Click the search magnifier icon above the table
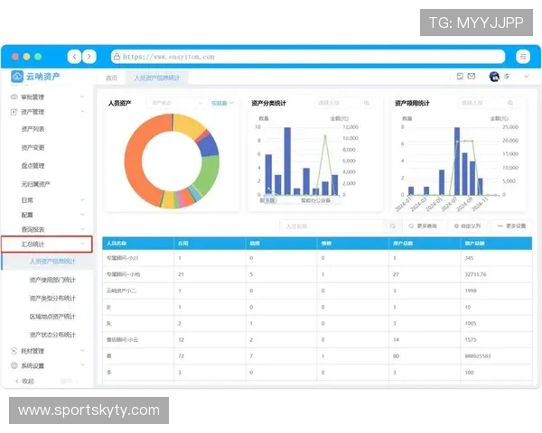Image resolution: width=542 pixels, height=433 pixels. tap(393, 226)
